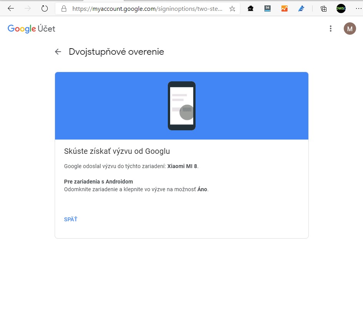This screenshot has width=363, height=335.
Task: Click the phone illustration in blue banner
Action: pyautogui.click(x=182, y=106)
